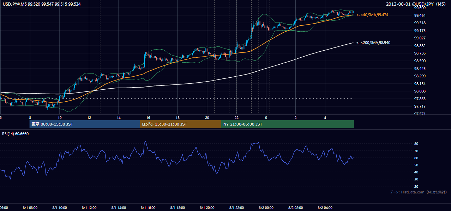Click bottom timeline label 8/1 18:00
451x211 pixels.
pos(178,208)
